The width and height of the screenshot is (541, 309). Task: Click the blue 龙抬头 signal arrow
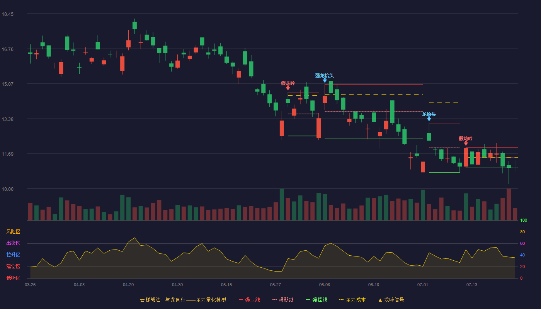[429, 119]
